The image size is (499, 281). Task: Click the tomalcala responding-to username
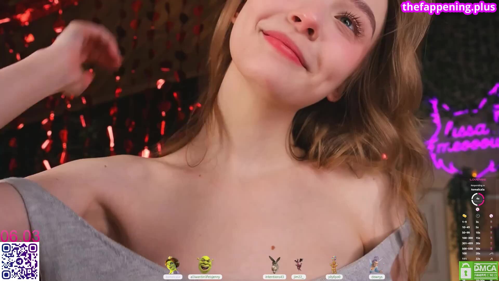pos(478,190)
